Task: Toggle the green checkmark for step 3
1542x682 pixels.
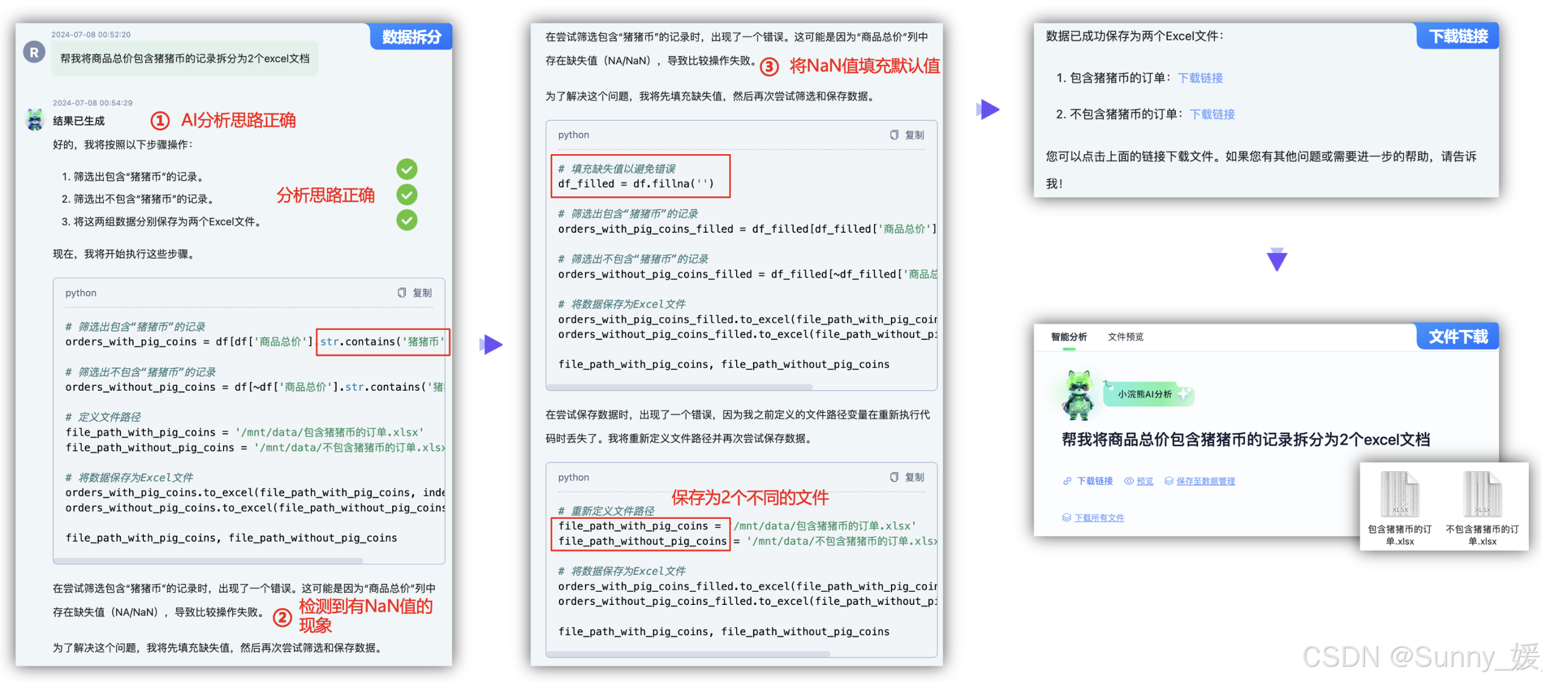Action: pos(407,220)
